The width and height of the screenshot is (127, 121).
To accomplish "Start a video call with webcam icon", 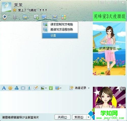I will (5, 17).
